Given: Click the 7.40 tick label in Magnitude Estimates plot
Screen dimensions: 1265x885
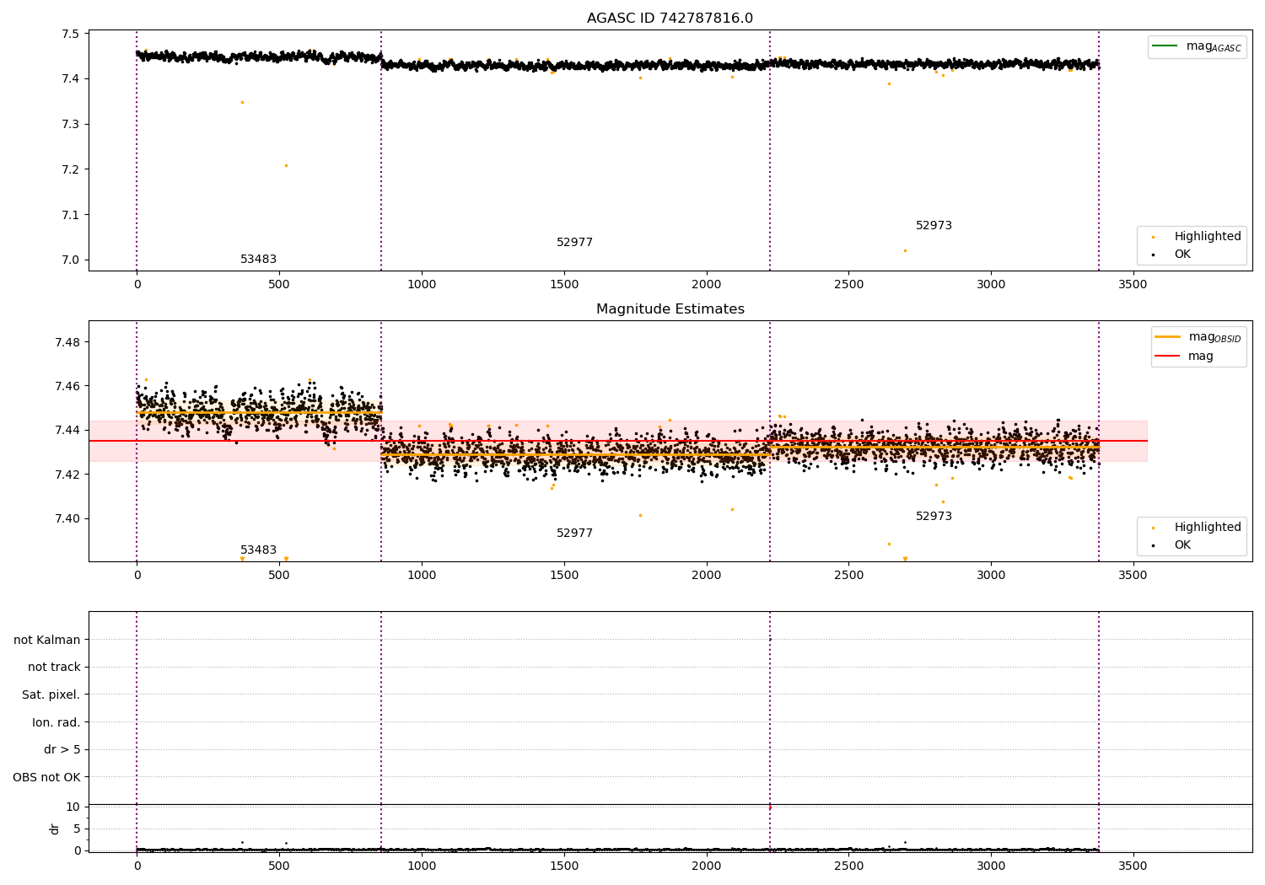Looking at the screenshot, I should pos(67,519).
